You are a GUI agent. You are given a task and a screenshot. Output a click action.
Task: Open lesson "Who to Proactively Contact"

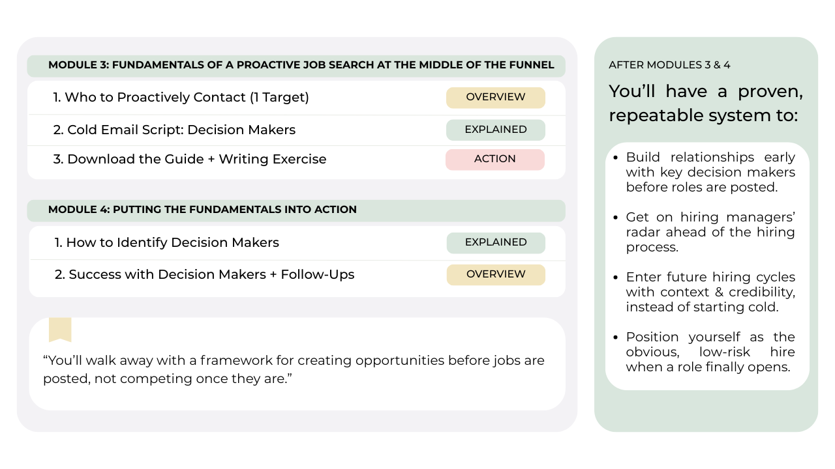pos(181,98)
